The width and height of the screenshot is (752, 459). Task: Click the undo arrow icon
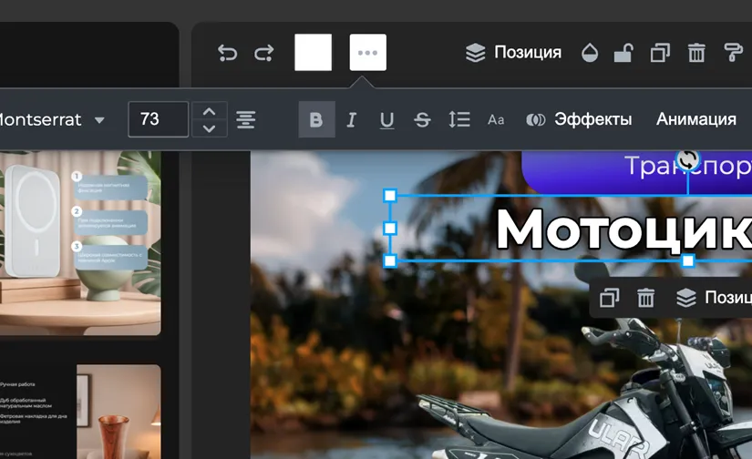pyautogui.click(x=228, y=53)
